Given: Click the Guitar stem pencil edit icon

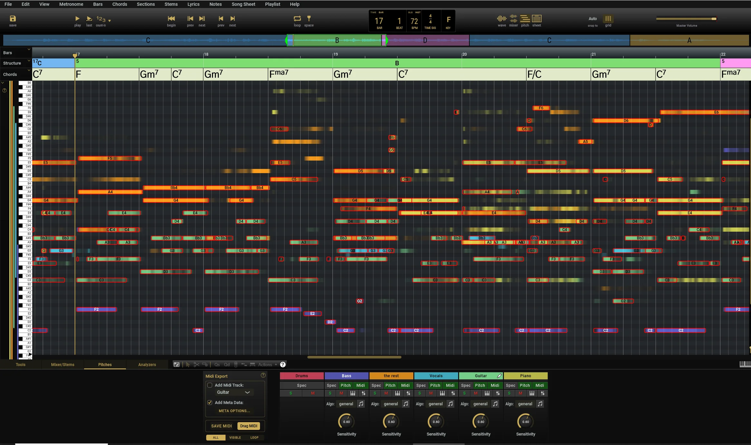Looking at the screenshot, I should tap(499, 376).
